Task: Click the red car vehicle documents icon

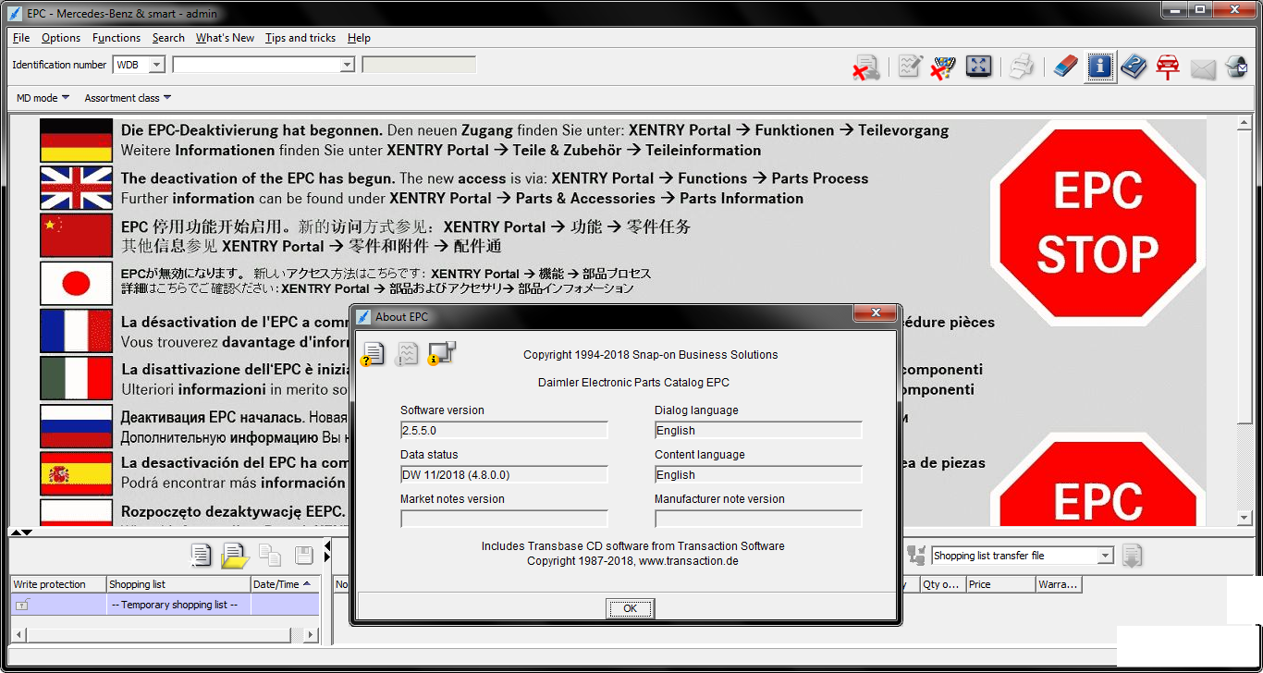Action: 1167,66
